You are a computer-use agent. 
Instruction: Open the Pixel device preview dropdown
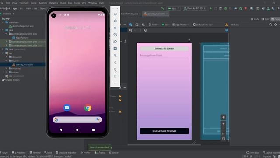[154, 25]
